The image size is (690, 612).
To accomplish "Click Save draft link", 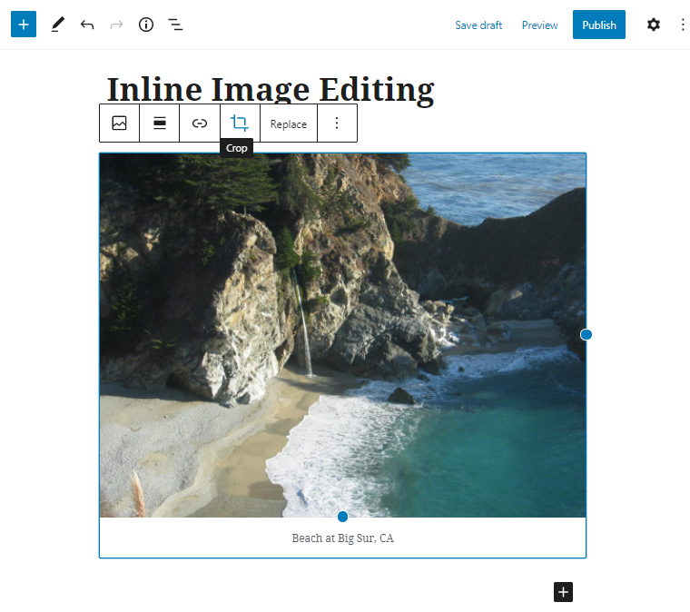I will (x=478, y=25).
